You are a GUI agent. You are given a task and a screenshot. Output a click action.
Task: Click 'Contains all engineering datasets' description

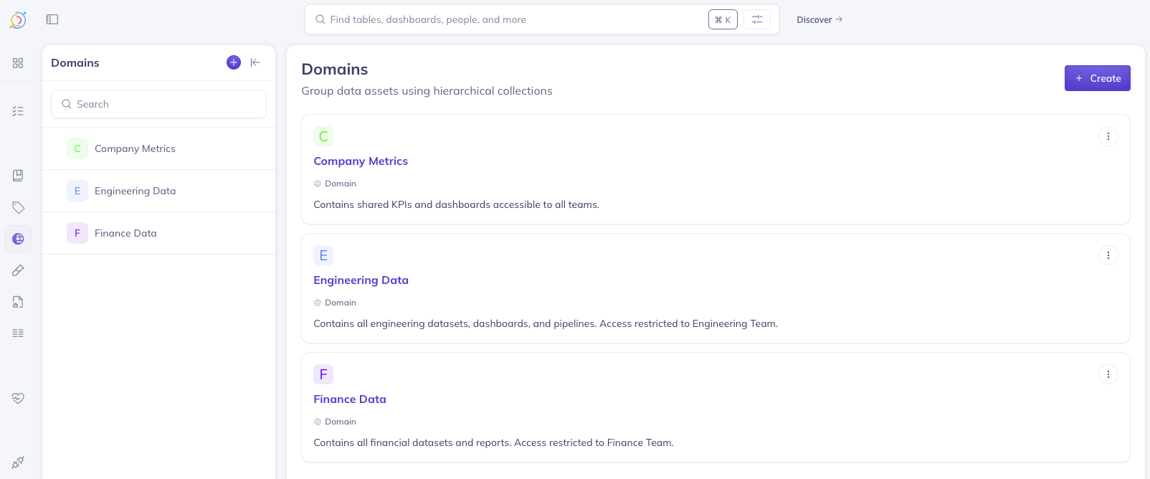546,323
